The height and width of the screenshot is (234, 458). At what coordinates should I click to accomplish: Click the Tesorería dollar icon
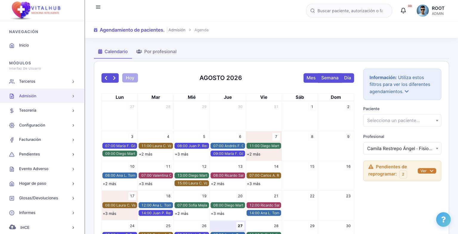coord(12,111)
